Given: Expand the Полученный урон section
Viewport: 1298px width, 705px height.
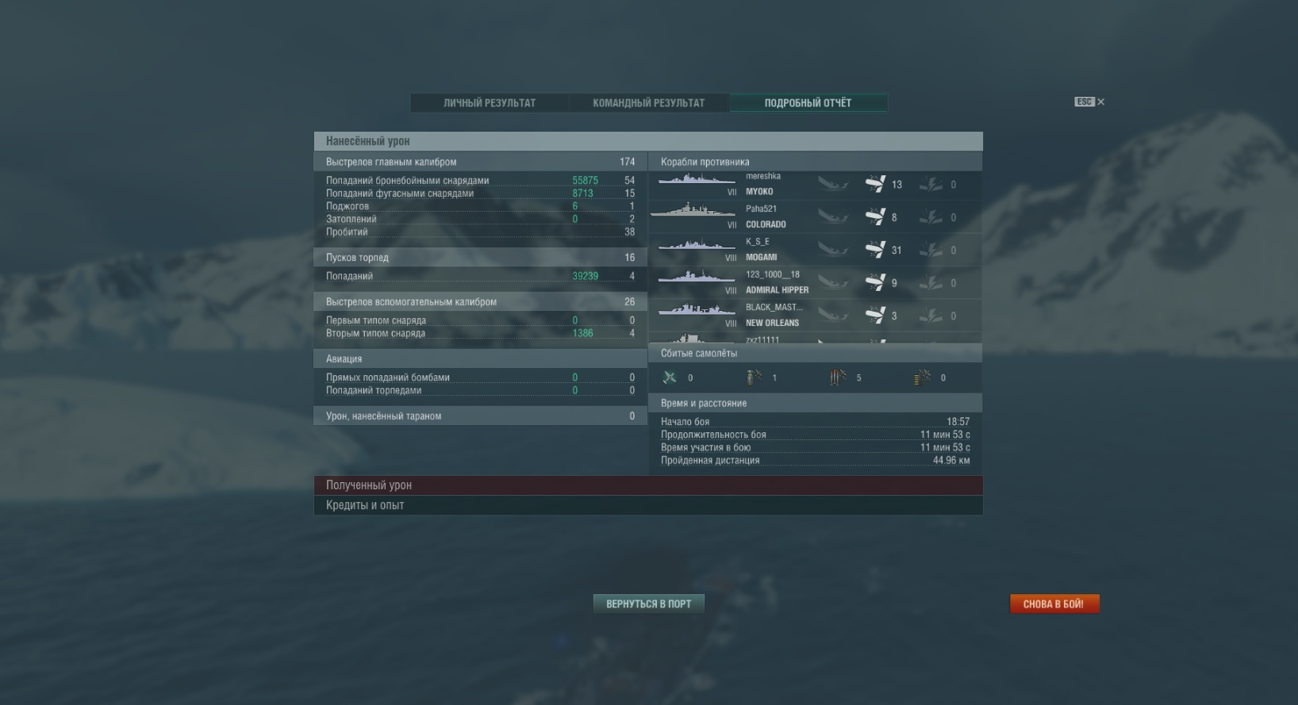Looking at the screenshot, I should pyautogui.click(x=648, y=485).
